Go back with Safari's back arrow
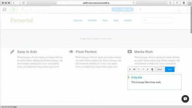This screenshot has height=108, width=192. [13, 3]
